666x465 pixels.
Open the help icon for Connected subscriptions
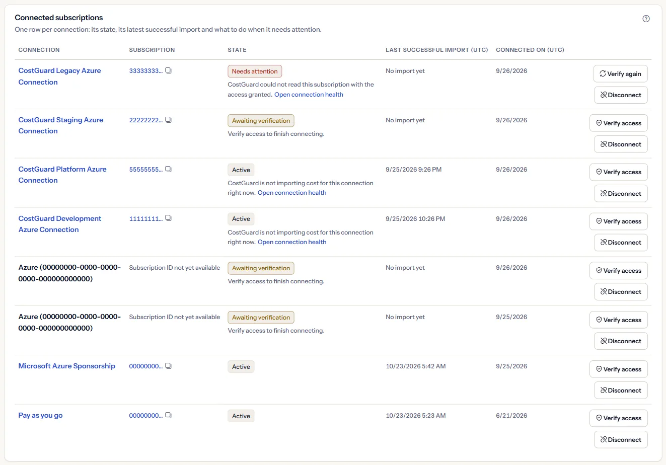(x=646, y=19)
